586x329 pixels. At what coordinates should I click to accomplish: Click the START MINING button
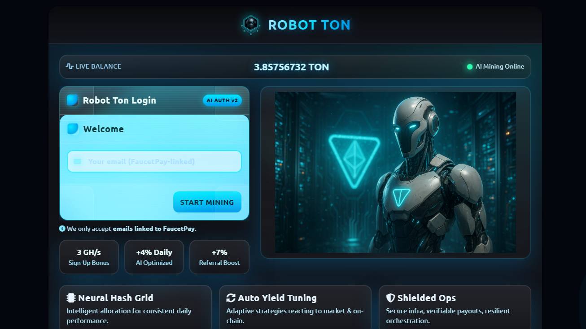[x=207, y=202]
